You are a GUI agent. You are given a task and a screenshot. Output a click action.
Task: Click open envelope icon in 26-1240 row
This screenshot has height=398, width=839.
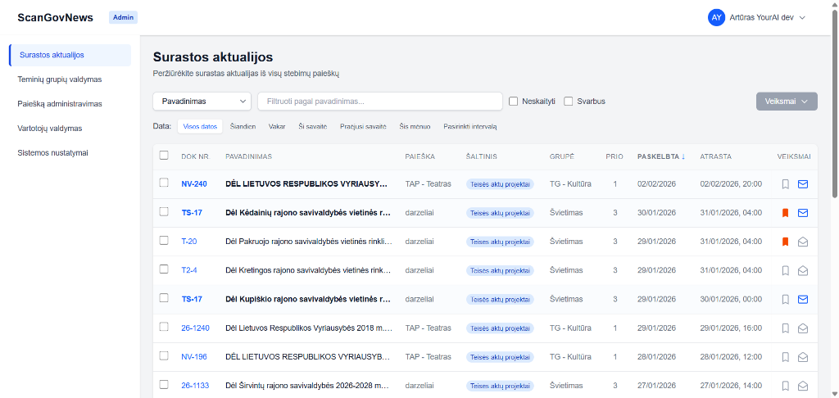(x=803, y=328)
